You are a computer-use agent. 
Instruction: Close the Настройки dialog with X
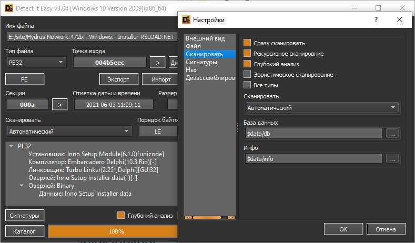[x=400, y=19]
